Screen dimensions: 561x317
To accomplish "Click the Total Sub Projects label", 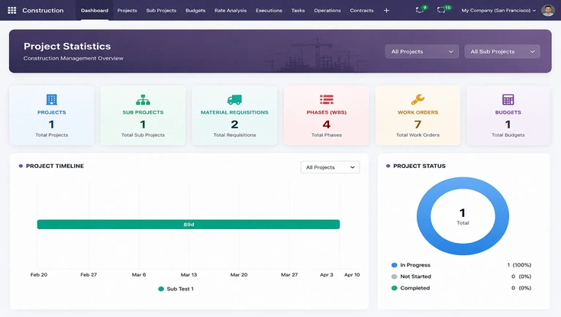I will [143, 135].
